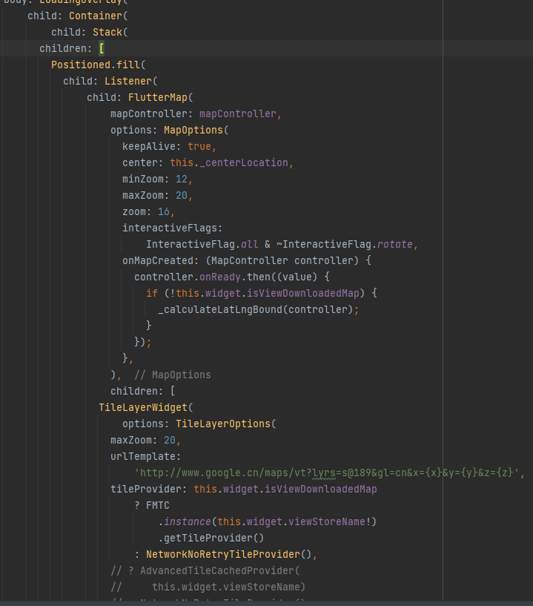The height and width of the screenshot is (606, 533).
Task: Click the keepAlive property name
Action: coord(149,146)
